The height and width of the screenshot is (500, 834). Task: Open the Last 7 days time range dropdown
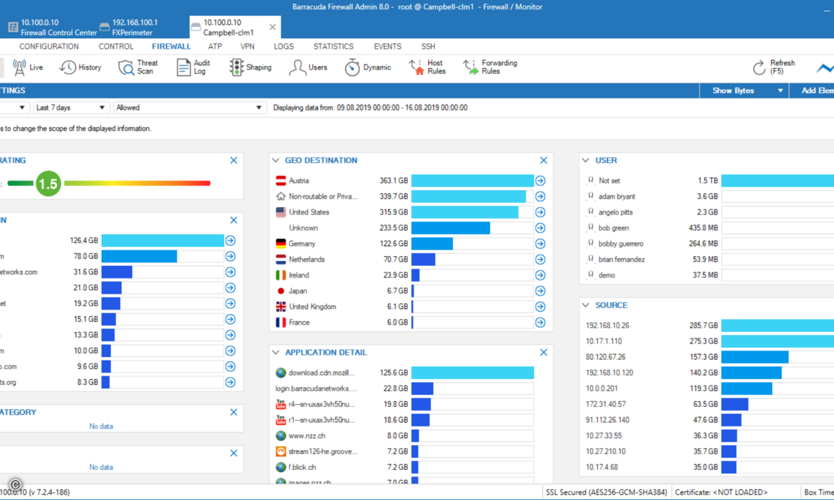tap(72, 108)
